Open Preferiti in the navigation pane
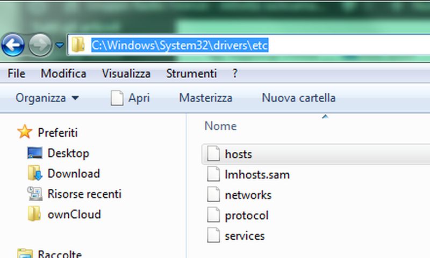Screen dimensions: 430x258 [x=58, y=132]
